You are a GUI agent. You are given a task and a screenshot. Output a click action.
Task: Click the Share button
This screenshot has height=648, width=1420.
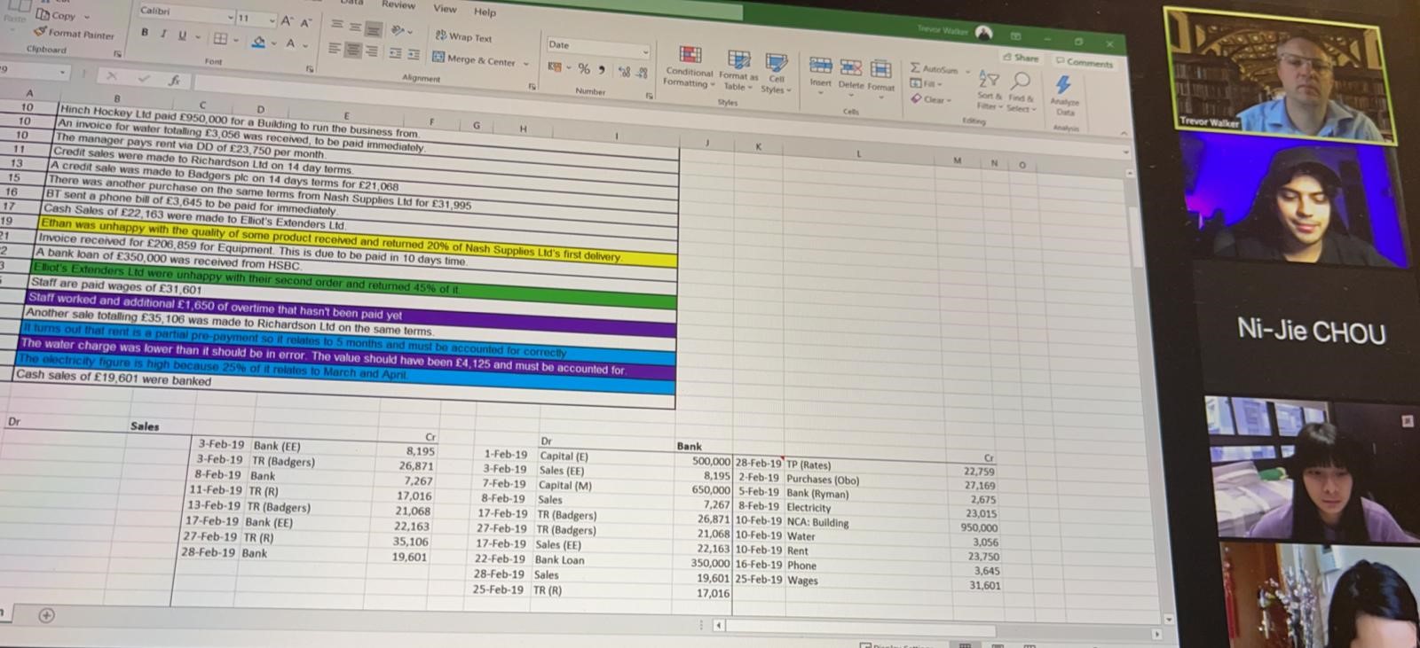(x=1021, y=58)
